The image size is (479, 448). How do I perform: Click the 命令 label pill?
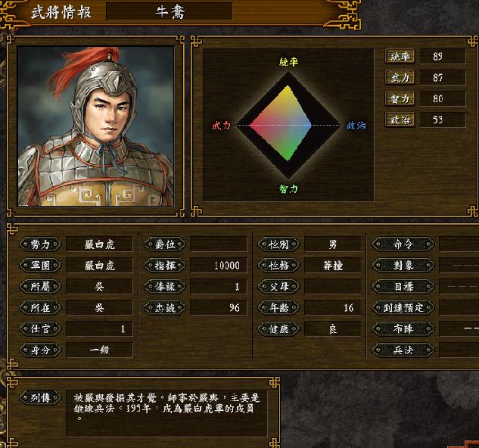(403, 244)
